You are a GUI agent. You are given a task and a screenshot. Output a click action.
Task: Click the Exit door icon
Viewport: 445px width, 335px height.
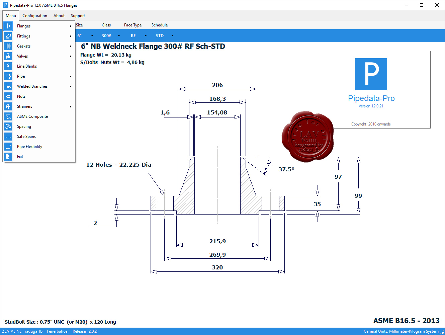click(8, 157)
